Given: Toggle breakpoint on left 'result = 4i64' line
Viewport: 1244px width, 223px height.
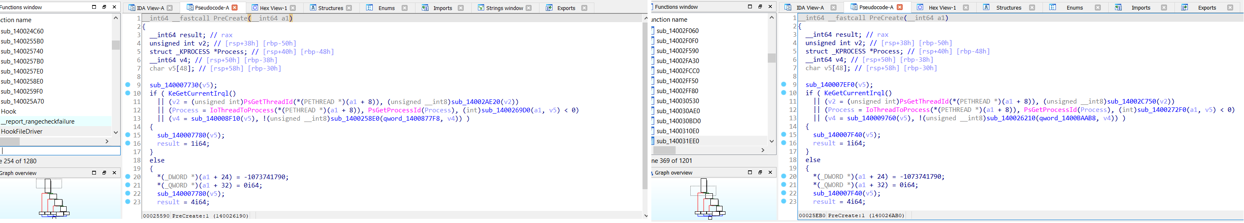Looking at the screenshot, I should coord(127,202).
